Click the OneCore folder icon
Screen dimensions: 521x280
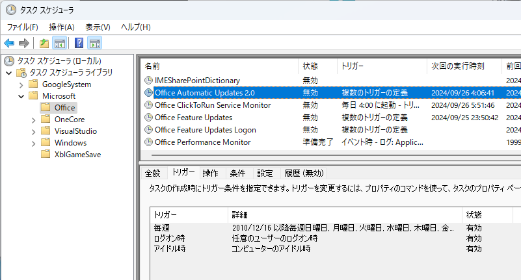point(46,119)
